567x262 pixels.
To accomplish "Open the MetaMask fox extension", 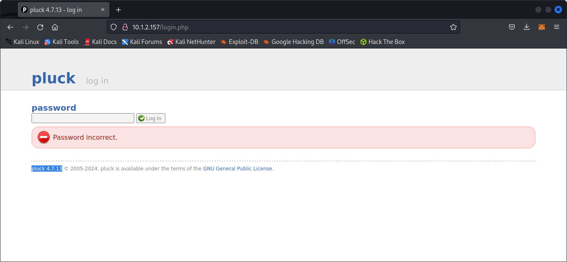I will 541,27.
